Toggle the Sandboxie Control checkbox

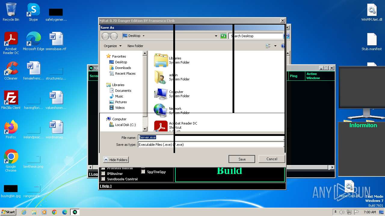click(x=103, y=179)
